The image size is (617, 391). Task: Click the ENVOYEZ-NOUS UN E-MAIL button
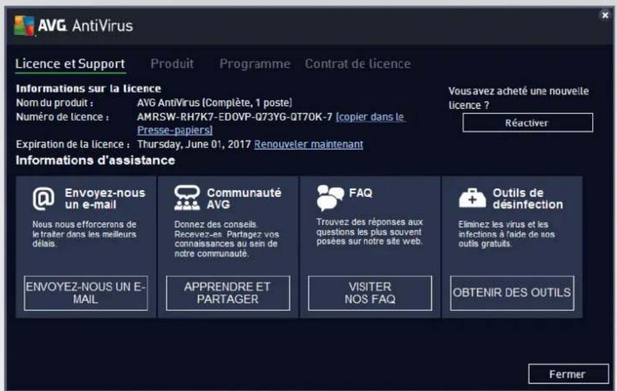tap(86, 293)
